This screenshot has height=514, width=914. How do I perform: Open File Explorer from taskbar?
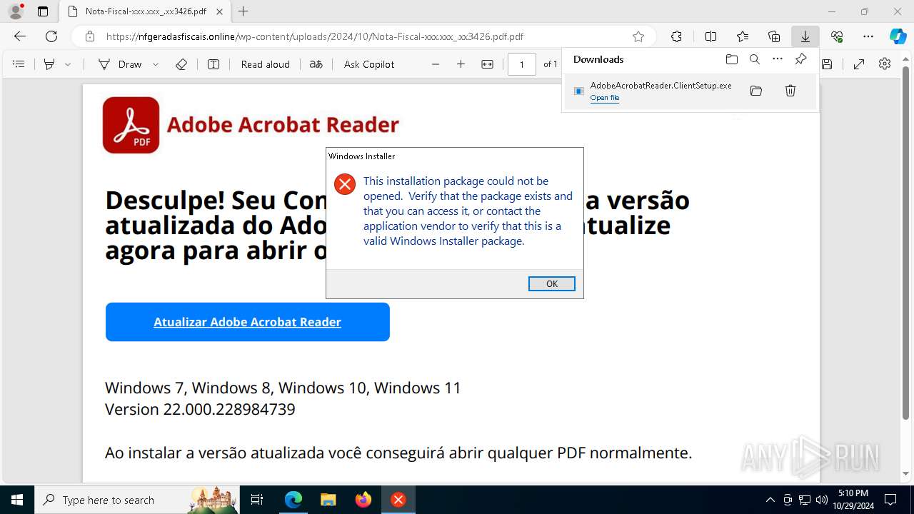click(x=328, y=500)
